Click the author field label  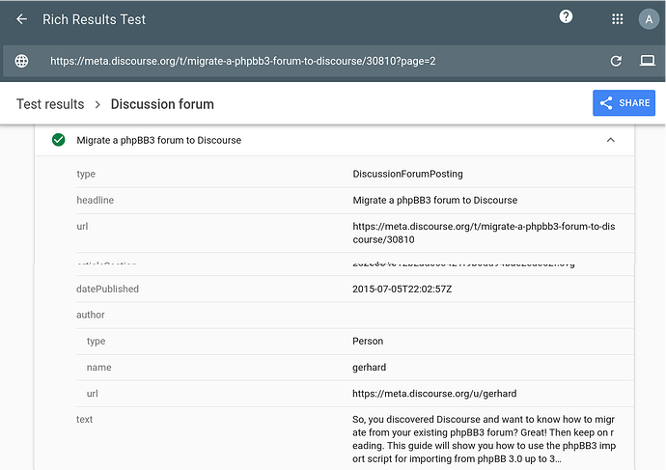91,315
